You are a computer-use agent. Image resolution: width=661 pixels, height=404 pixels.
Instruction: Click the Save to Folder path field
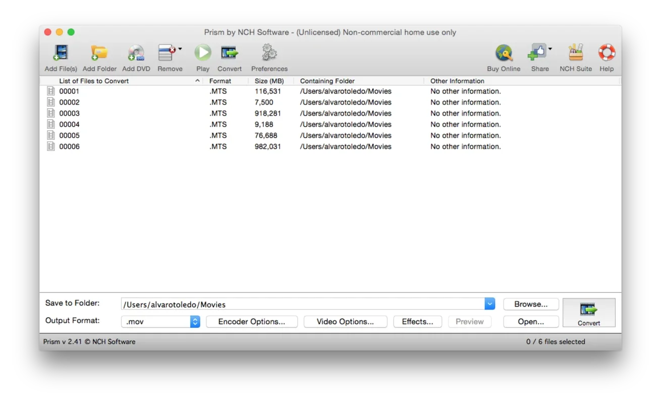coord(303,304)
